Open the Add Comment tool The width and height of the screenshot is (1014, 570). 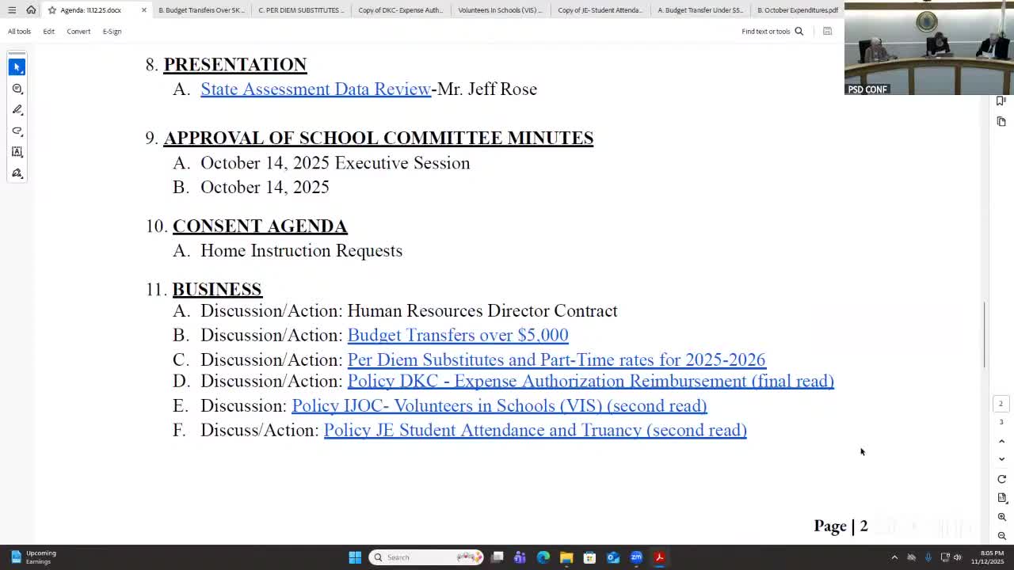pyautogui.click(x=17, y=89)
